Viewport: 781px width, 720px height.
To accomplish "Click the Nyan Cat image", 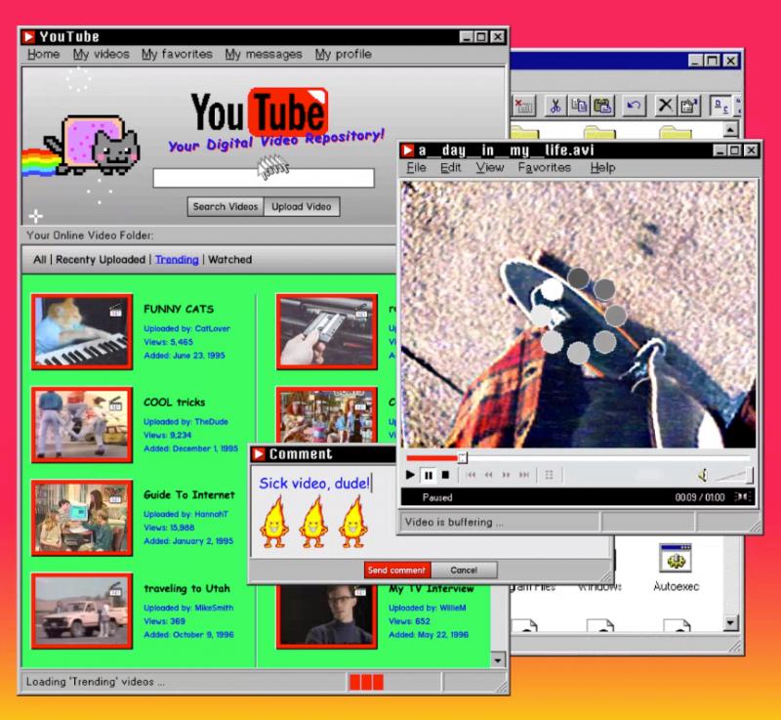I will (x=82, y=146).
